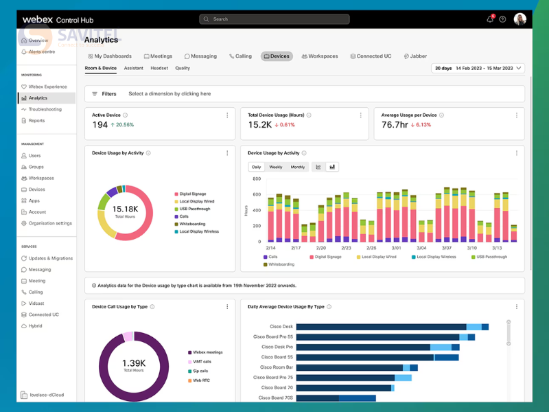Switch to the Workspaces analytics tab
This screenshot has width=549, height=412.
320,56
